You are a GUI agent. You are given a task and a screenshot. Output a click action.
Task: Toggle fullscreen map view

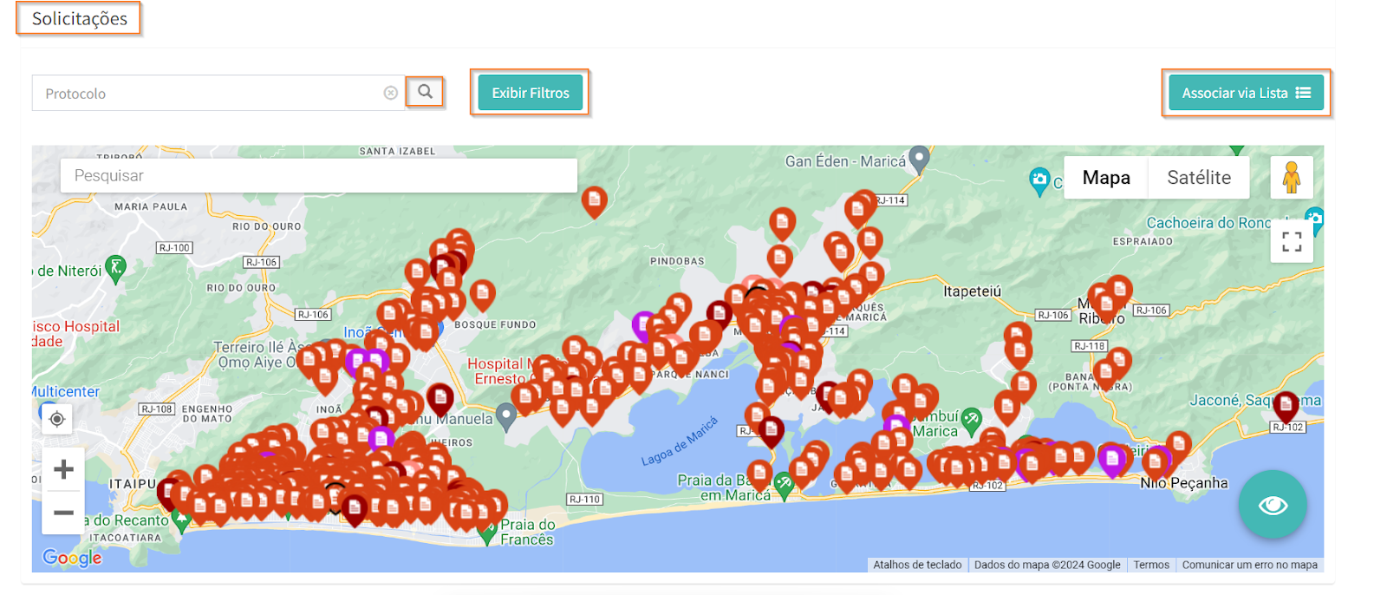1291,242
